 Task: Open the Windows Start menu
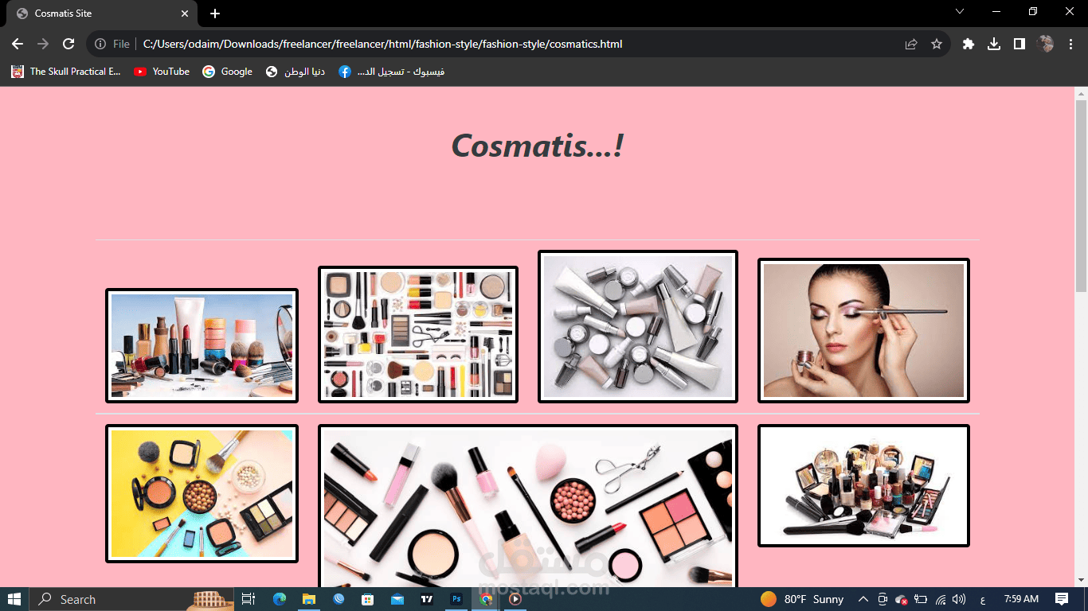(x=14, y=599)
